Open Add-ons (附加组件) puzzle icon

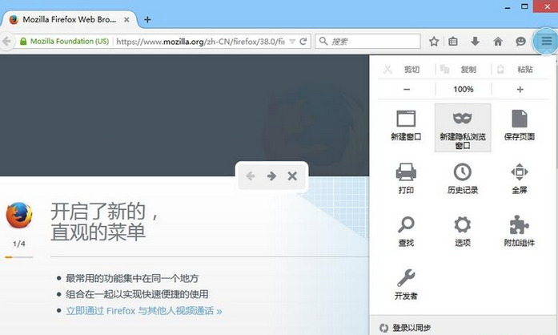click(x=520, y=232)
